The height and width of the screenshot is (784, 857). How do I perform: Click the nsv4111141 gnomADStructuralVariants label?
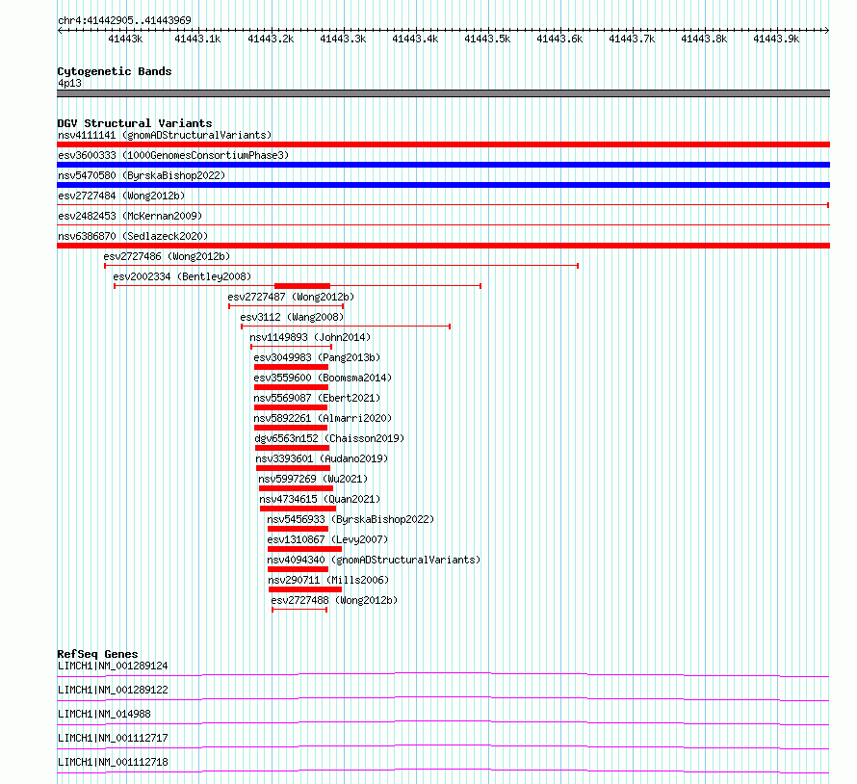[165, 135]
